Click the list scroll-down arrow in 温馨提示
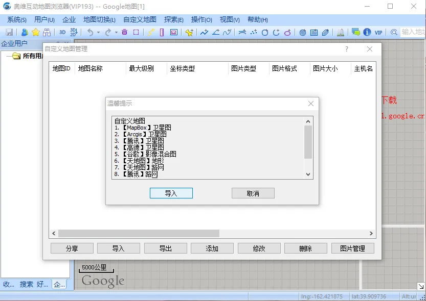 [x=308, y=174]
